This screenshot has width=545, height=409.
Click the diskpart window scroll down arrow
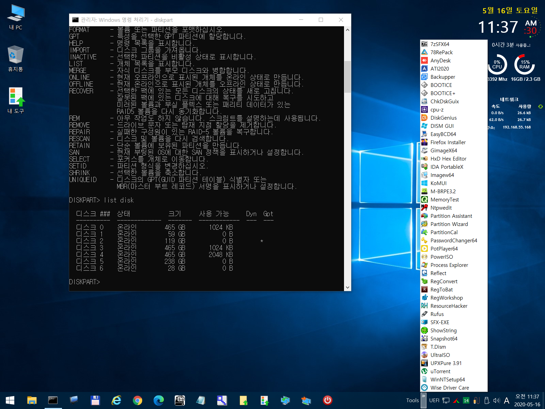pyautogui.click(x=347, y=287)
